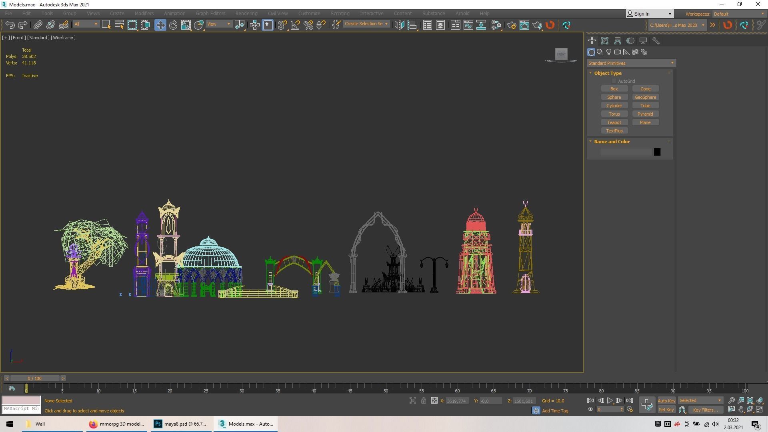Toggle Percent Snap

(x=308, y=25)
